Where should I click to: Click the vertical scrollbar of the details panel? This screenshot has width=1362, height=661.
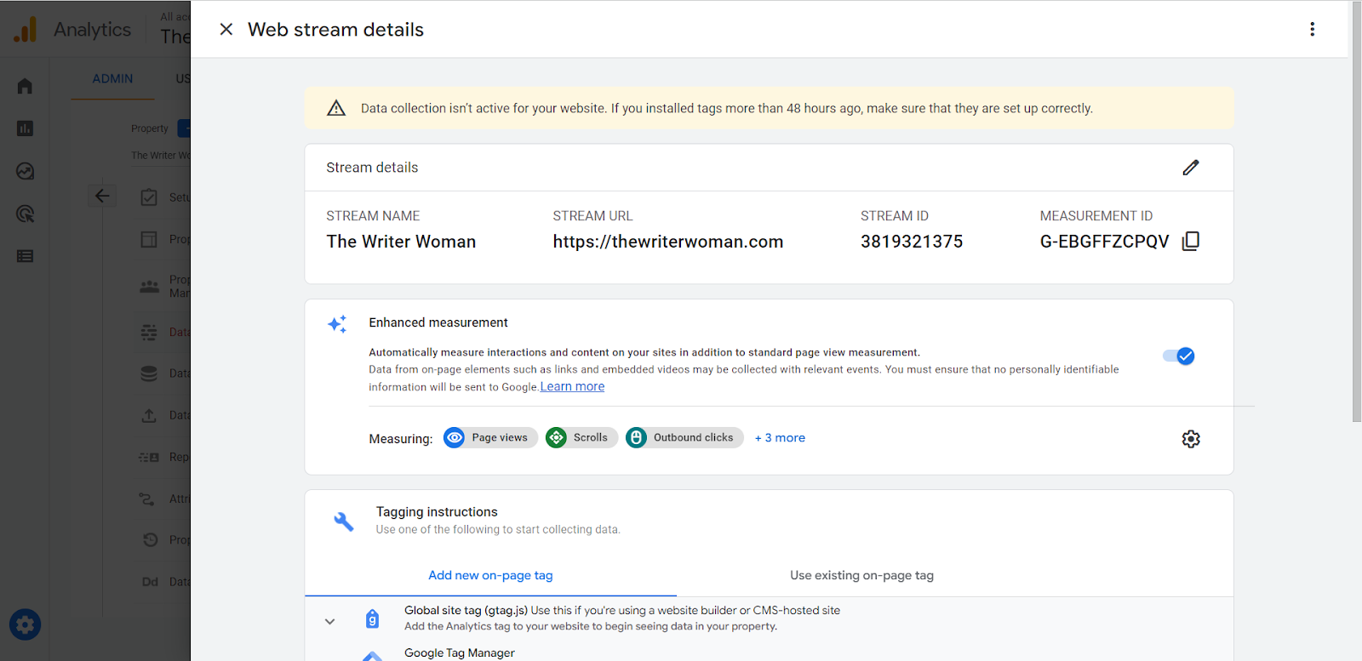1357,213
